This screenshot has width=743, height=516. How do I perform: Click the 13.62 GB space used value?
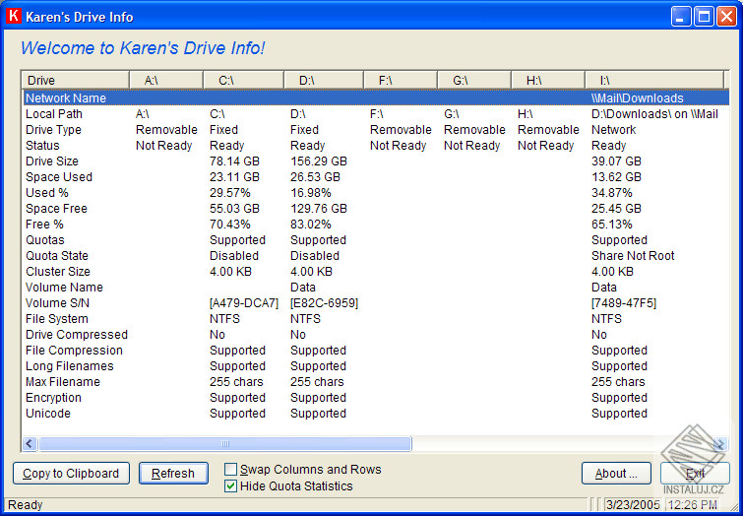tap(616, 177)
